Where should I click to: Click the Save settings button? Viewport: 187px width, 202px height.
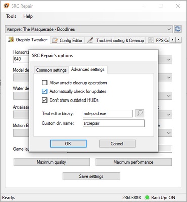[91, 176]
